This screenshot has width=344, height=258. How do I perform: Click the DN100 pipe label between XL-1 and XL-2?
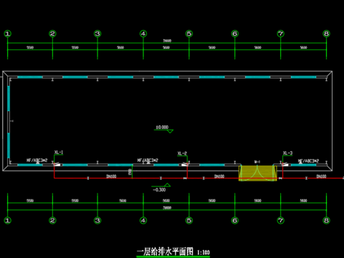[111, 176]
